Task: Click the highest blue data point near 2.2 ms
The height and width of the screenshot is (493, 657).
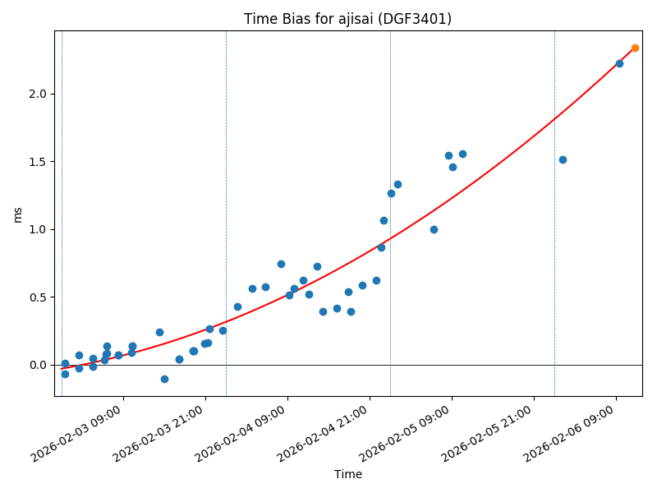Action: tap(619, 63)
